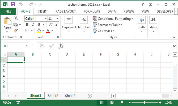Toggle Underline formatting

(39, 25)
